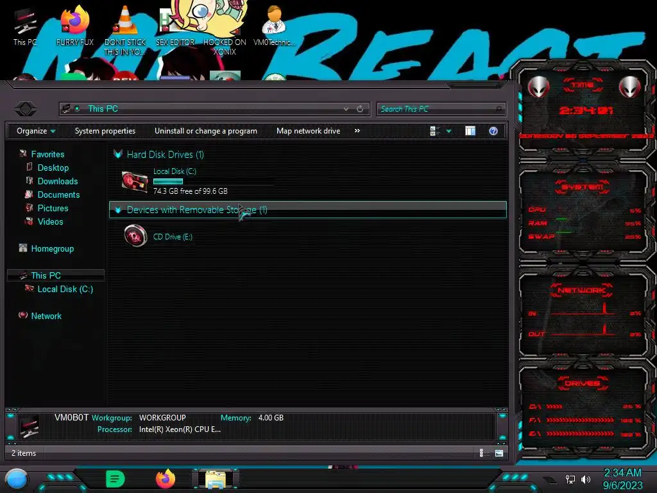657x493 pixels.
Task: Click the left alien head icon
Action: tap(538, 87)
